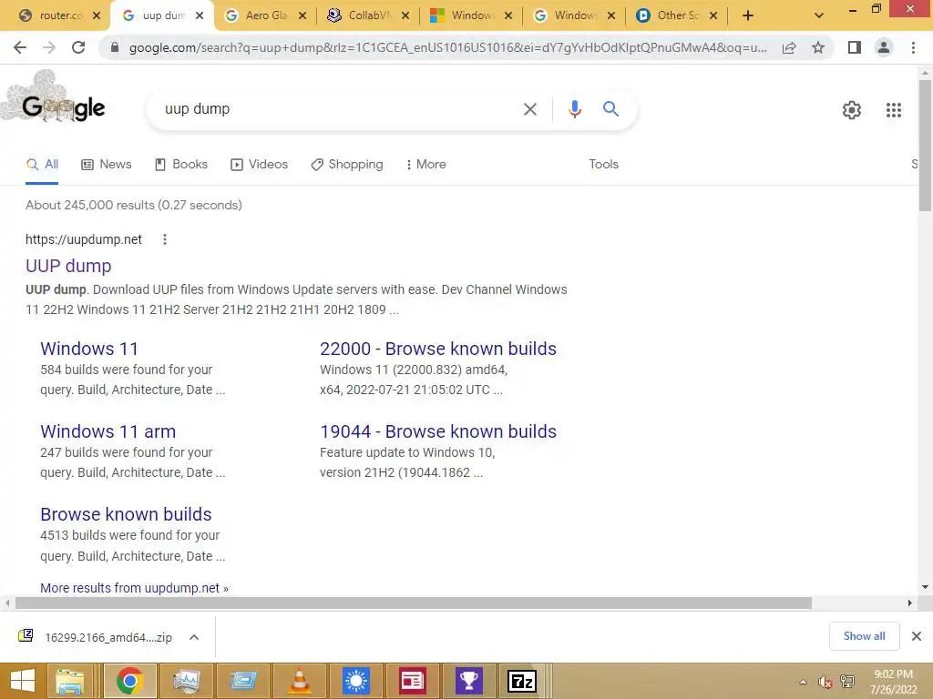Screen dimensions: 933x699
Task: Click the Chrome taskbar icon
Action: coord(129,681)
